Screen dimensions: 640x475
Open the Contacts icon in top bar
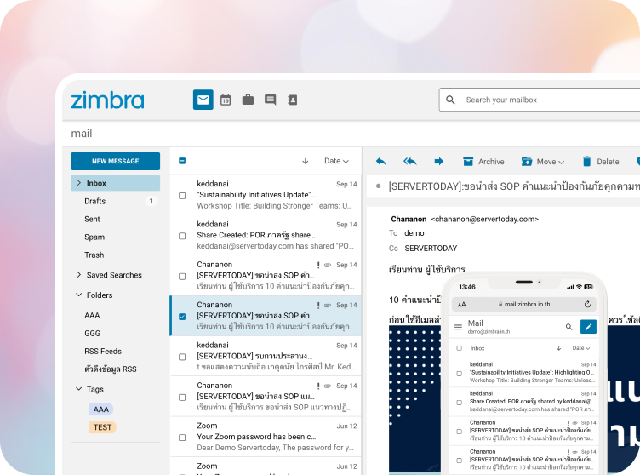(292, 100)
